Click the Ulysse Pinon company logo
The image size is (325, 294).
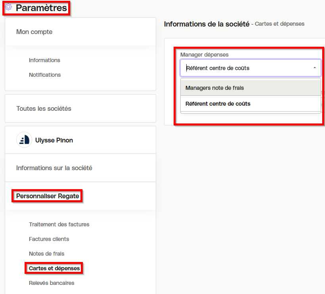pos(24,140)
